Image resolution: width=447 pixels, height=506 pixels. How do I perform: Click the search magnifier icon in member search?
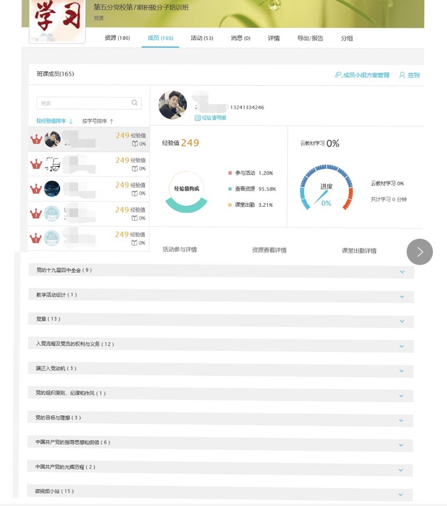134,103
